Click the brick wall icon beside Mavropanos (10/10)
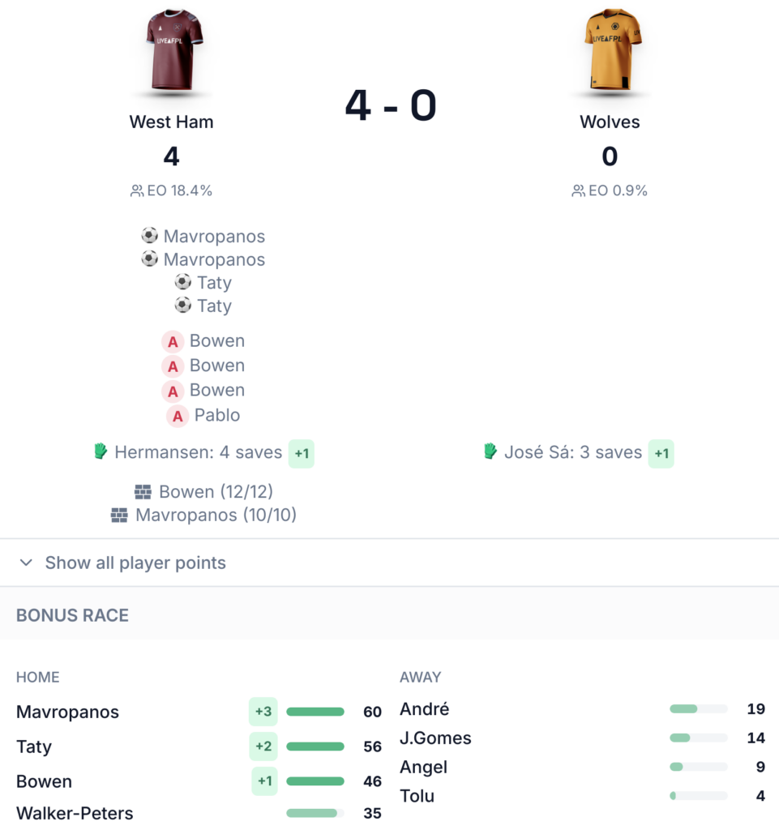The image size is (779, 830). [119, 515]
